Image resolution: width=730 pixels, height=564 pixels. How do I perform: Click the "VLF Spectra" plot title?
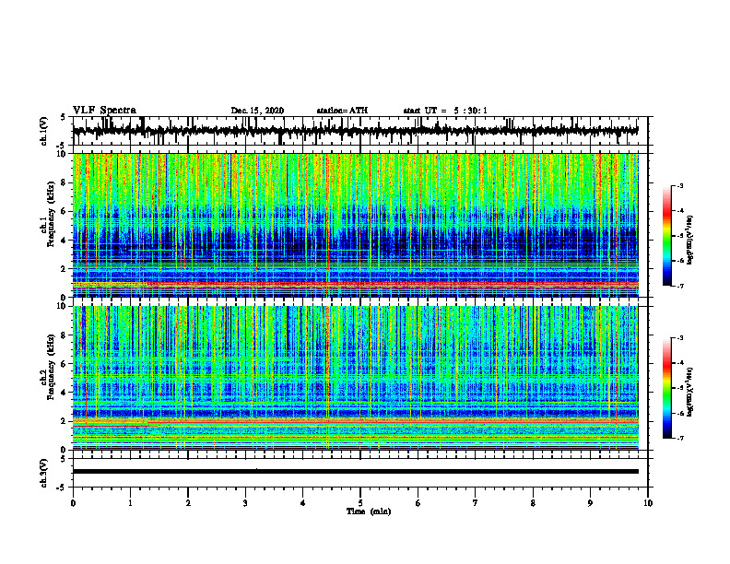coord(104,111)
